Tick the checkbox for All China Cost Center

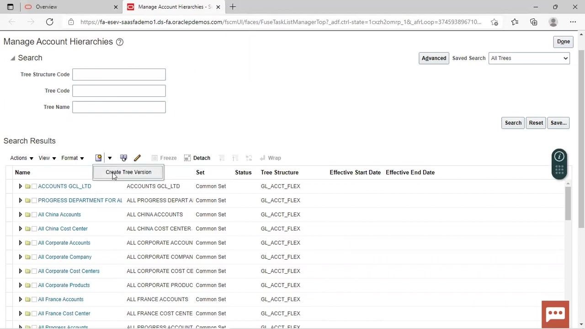tap(34, 229)
